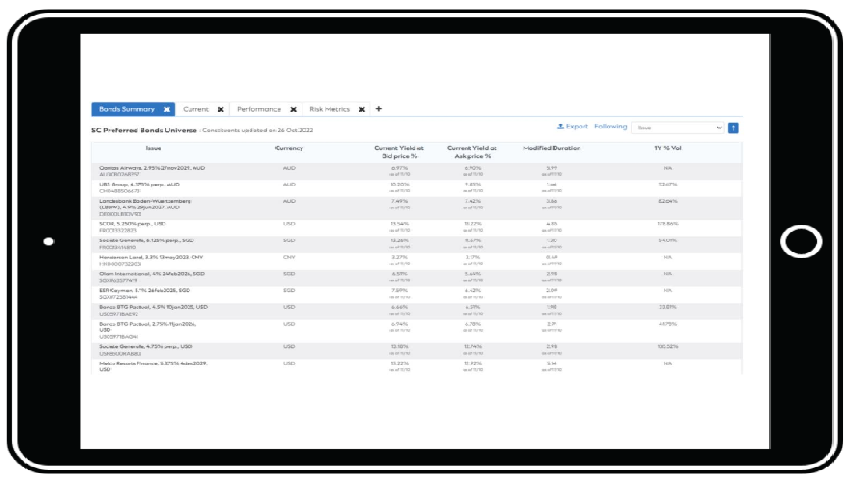Image resolution: width=854 pixels, height=480 pixels.
Task: Open the UBS Group 4.375% perp bond
Action: pyautogui.click(x=139, y=184)
